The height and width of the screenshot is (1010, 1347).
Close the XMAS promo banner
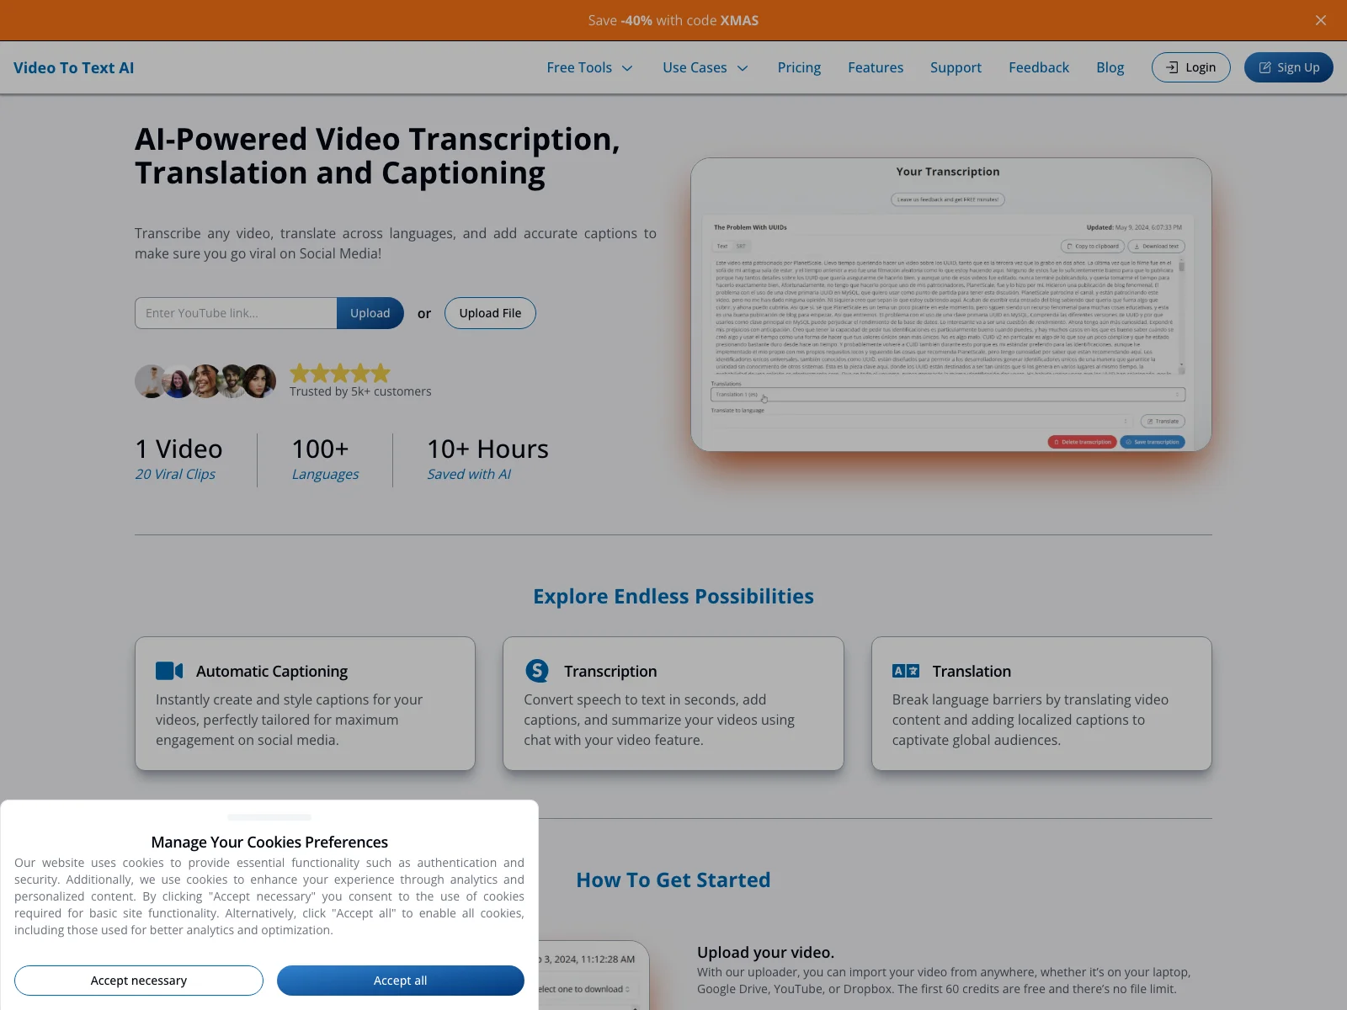click(1321, 20)
